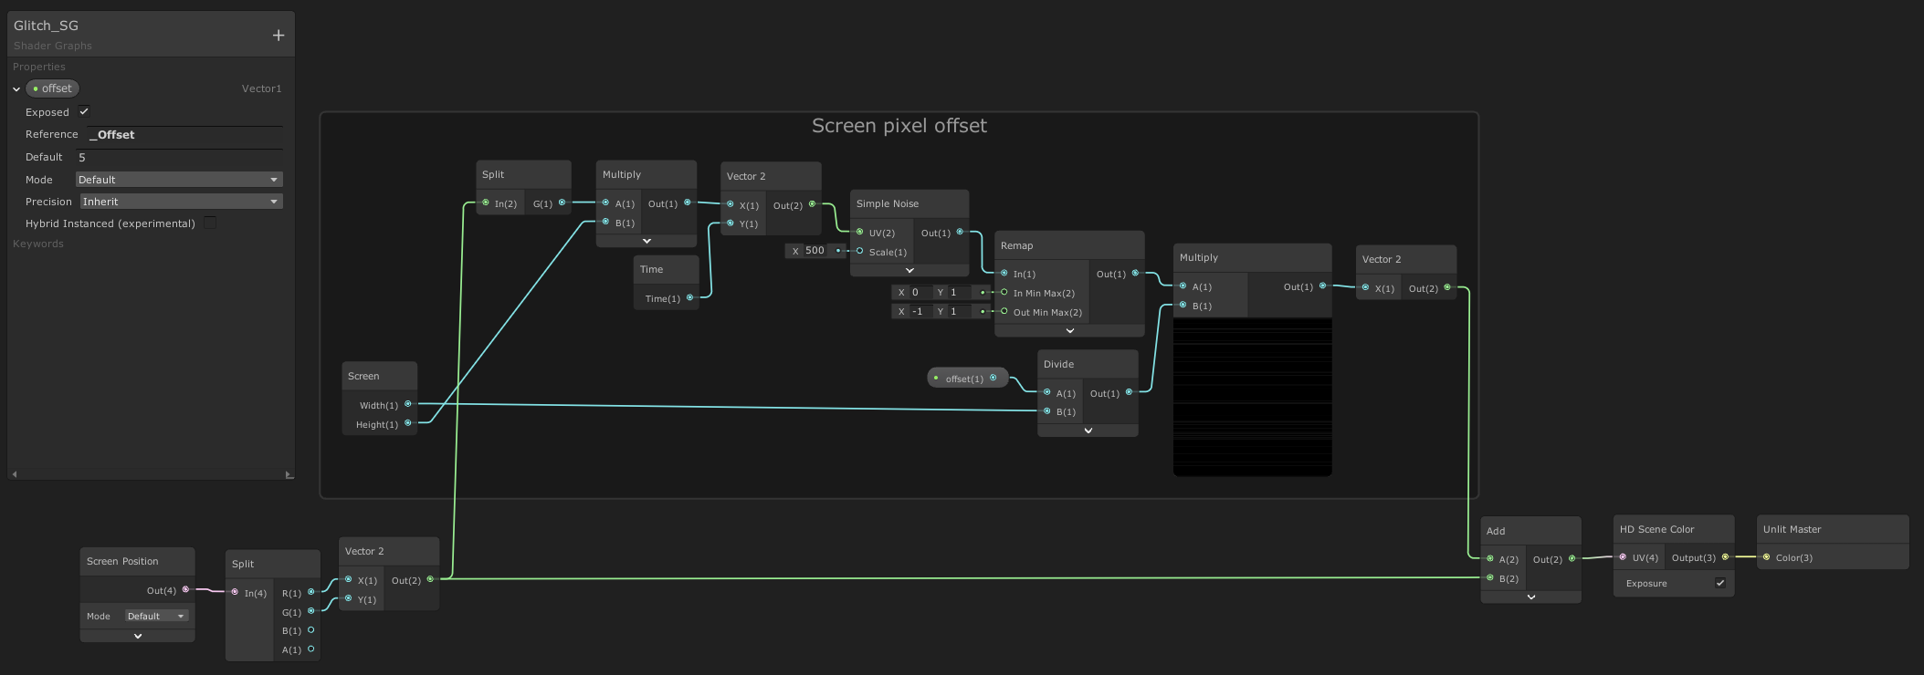Click the plus icon to add property
Viewport: 1924px width, 675px height.
tap(279, 36)
